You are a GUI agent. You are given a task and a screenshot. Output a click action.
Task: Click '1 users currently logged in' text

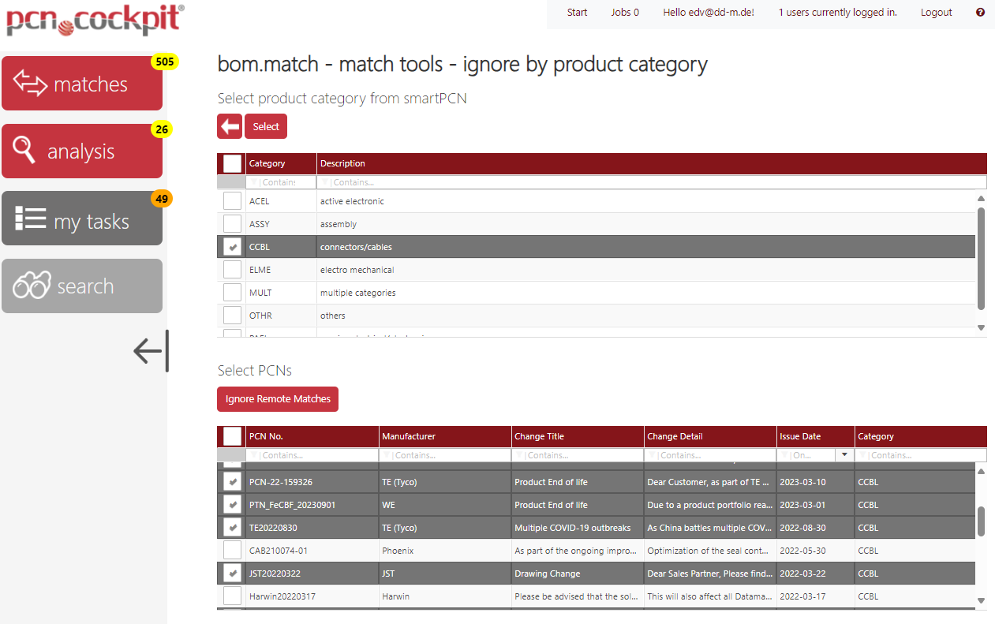[838, 13]
